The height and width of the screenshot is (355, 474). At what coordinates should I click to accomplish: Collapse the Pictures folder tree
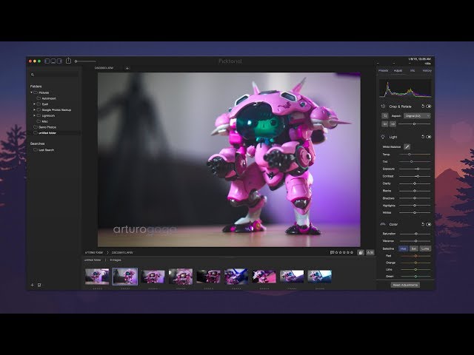31,92
